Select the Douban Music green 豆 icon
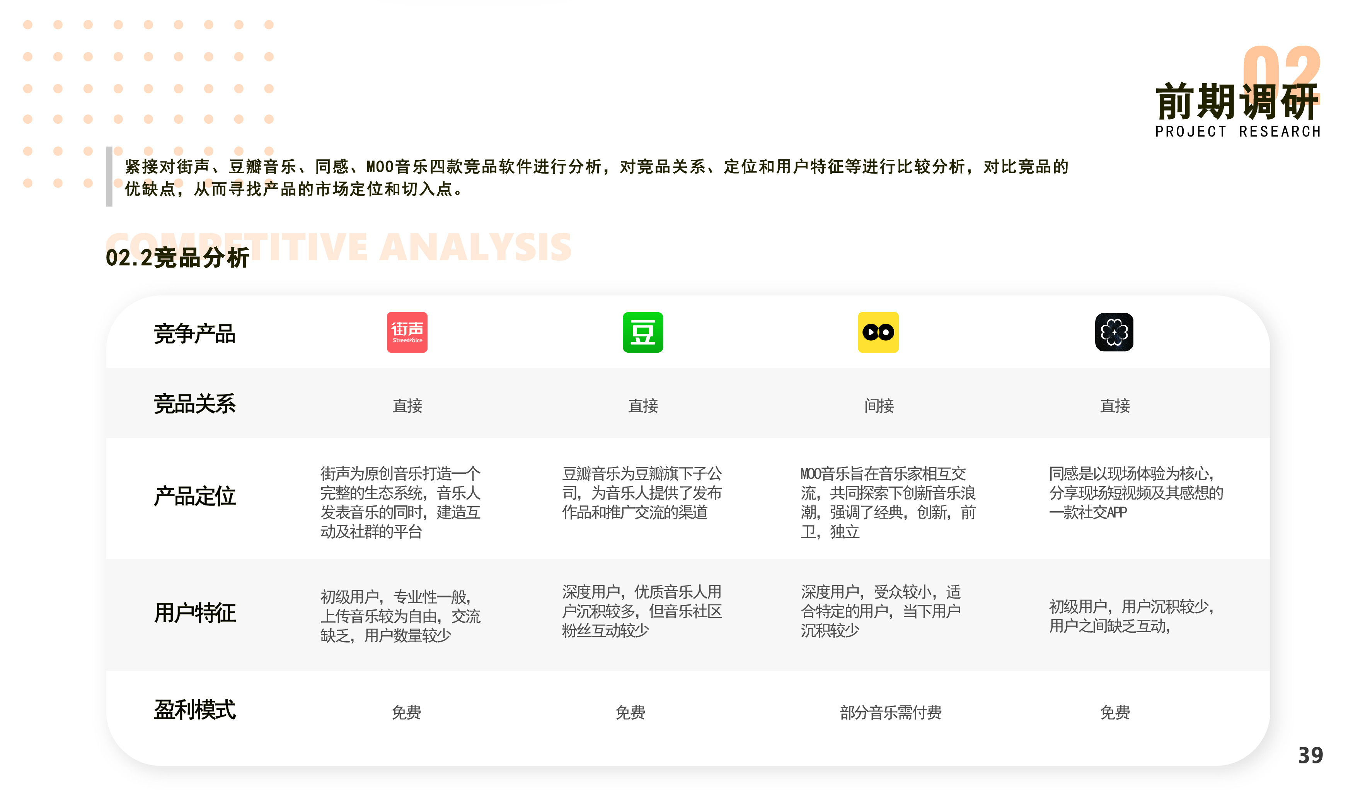 point(643,333)
